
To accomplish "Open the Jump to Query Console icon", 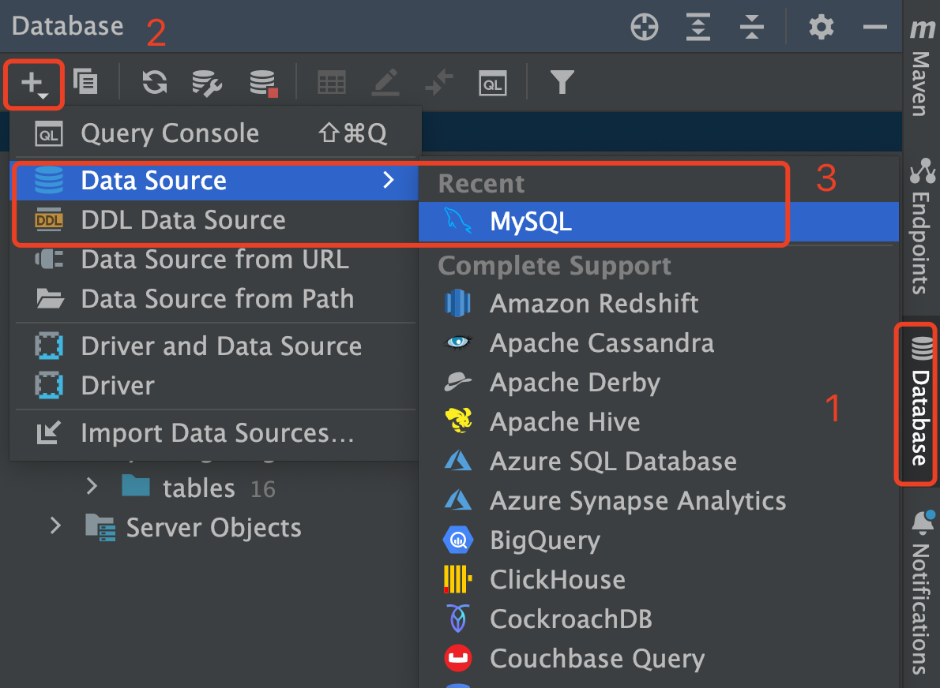I will coord(492,82).
